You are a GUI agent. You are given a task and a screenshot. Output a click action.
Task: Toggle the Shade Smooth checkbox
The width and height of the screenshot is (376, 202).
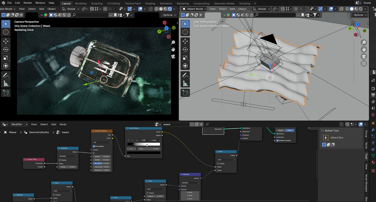(277, 140)
